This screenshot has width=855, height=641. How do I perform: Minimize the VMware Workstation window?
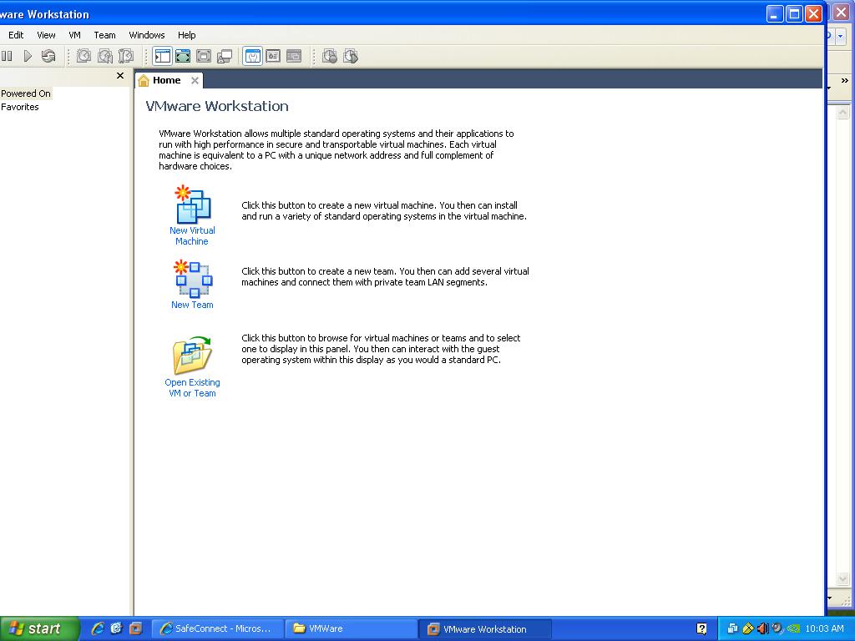coord(774,13)
